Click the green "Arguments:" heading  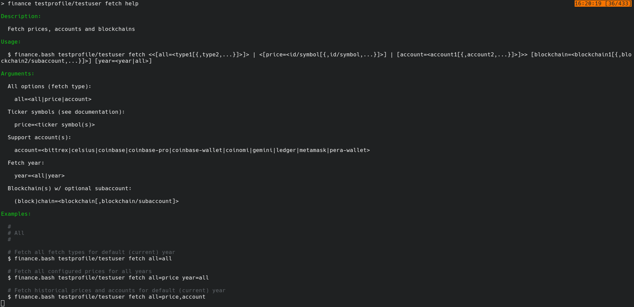17,74
